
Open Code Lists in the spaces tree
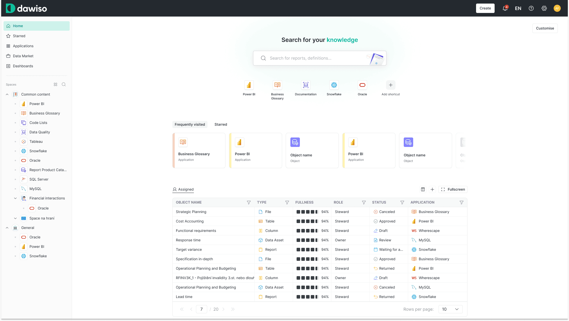38,123
